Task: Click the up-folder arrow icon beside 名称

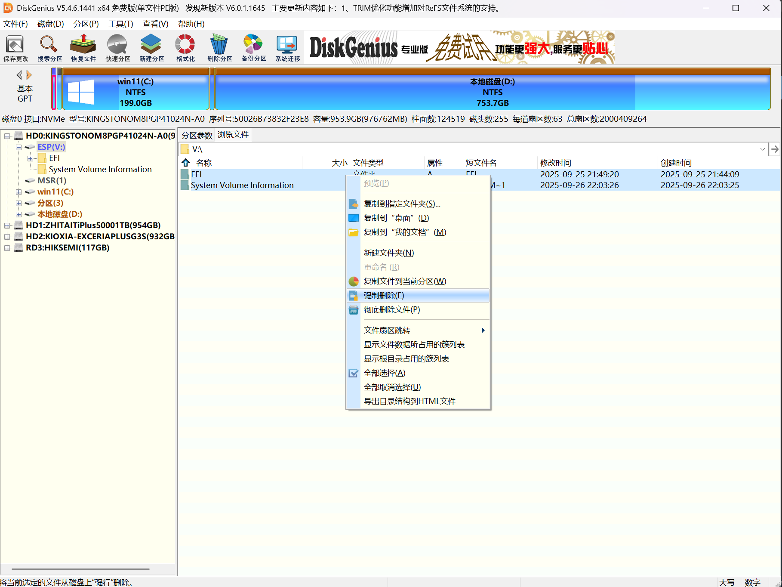Action: (x=186, y=163)
